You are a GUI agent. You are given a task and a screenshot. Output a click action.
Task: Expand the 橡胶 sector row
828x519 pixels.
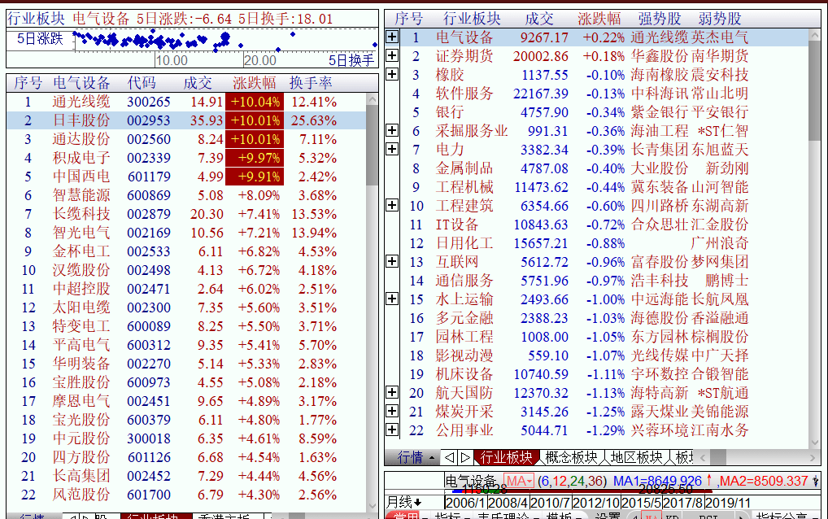pos(392,74)
